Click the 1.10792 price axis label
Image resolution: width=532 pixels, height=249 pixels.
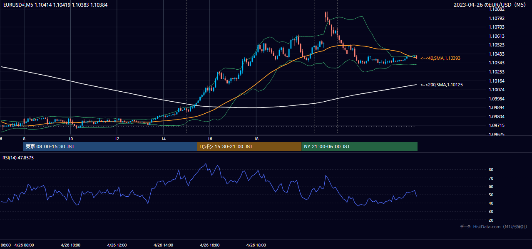point(496,18)
